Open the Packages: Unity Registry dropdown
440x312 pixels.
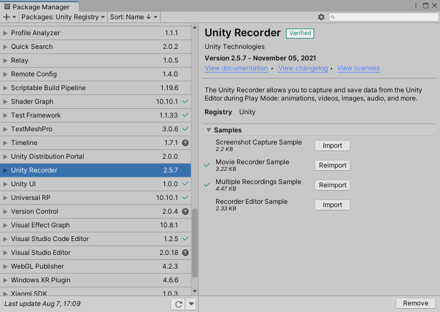[63, 17]
